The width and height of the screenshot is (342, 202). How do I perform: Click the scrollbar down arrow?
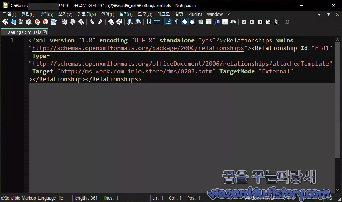337,190
